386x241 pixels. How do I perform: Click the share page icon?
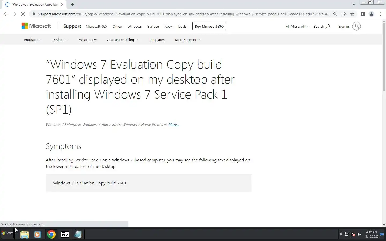344,14
